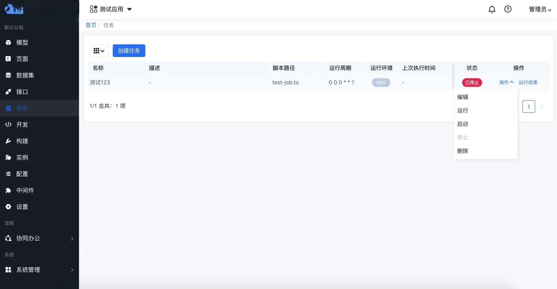The height and width of the screenshot is (289, 557).
Task: Click the 创建任务 button
Action: pos(129,51)
